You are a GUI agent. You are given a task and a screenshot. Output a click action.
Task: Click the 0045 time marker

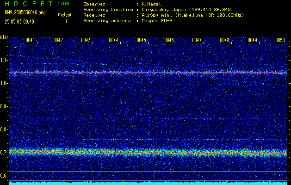141,40
